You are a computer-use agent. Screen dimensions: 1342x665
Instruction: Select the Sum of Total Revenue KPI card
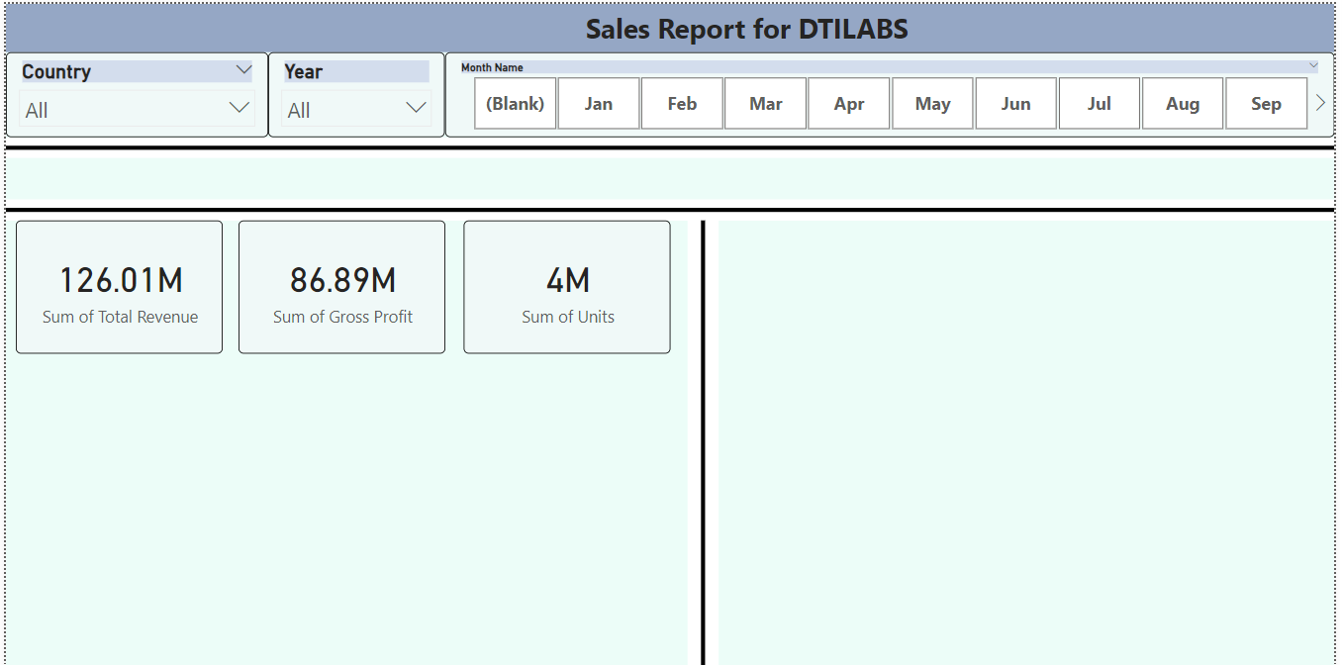point(119,287)
